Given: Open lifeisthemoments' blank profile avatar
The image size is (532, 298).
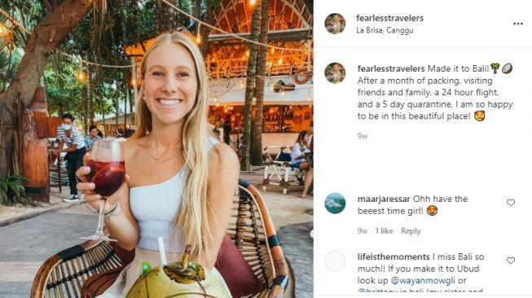Looking at the screenshot, I should (335, 261).
